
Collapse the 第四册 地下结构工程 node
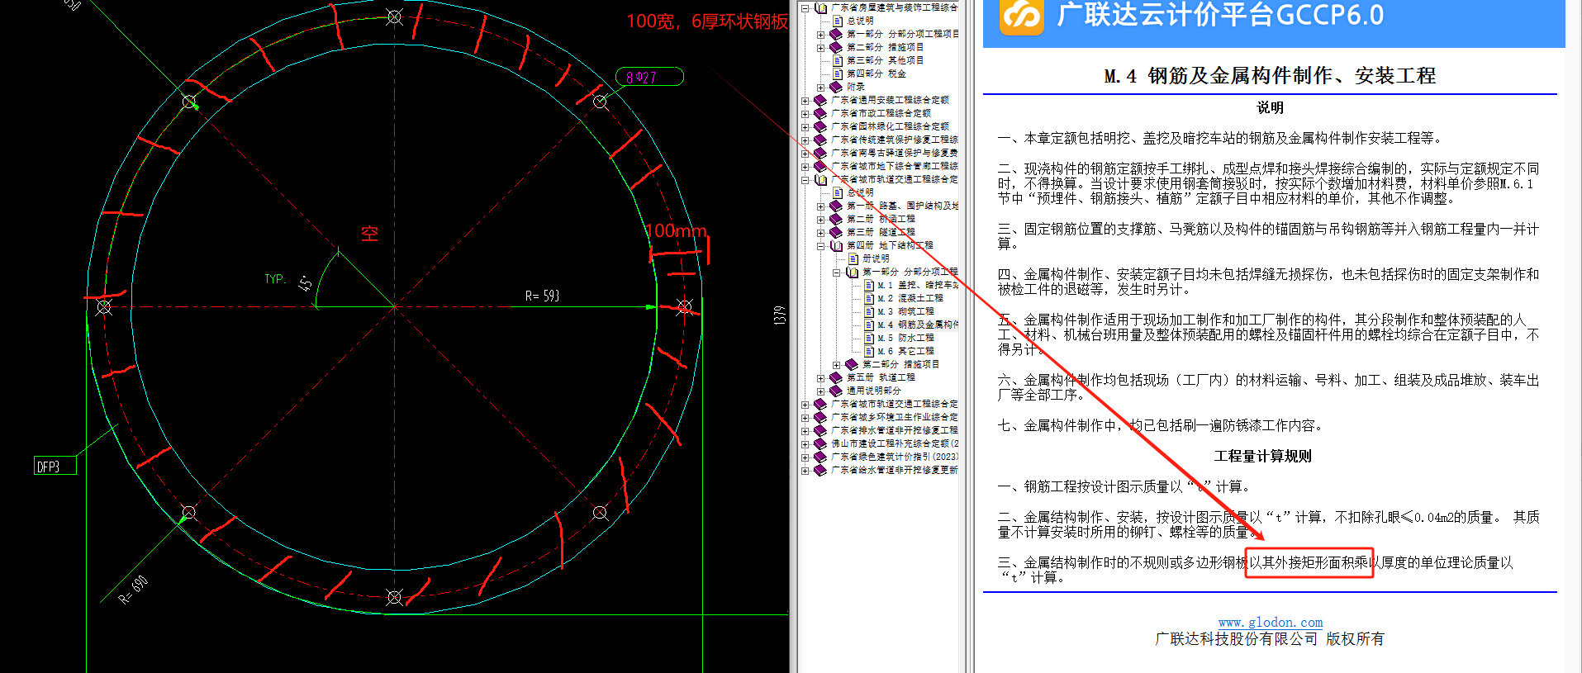pos(820,245)
